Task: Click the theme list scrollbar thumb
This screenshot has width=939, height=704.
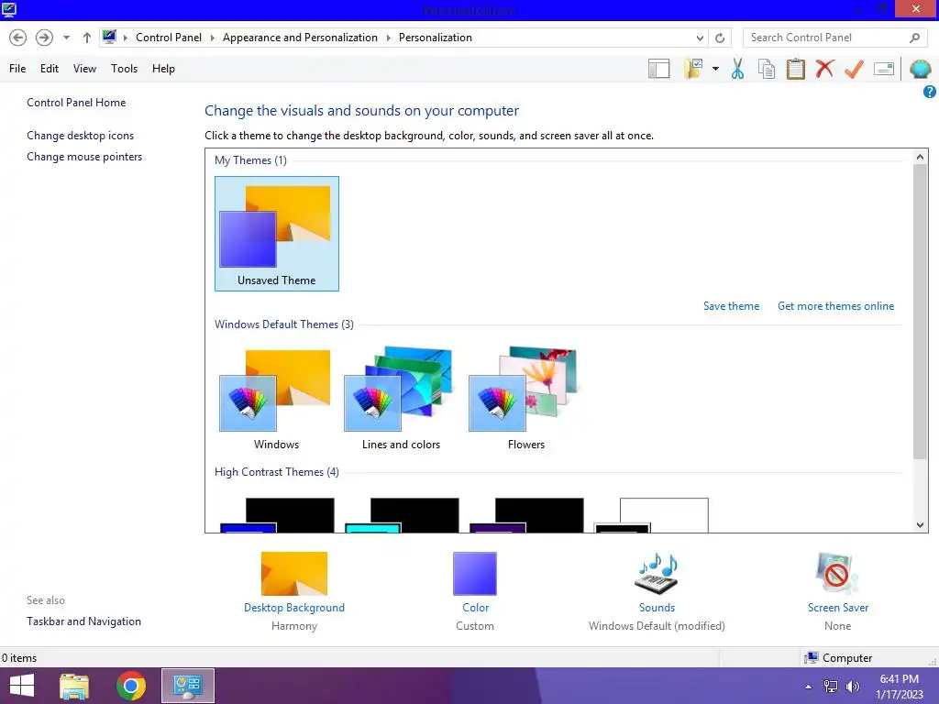Action: (920, 312)
